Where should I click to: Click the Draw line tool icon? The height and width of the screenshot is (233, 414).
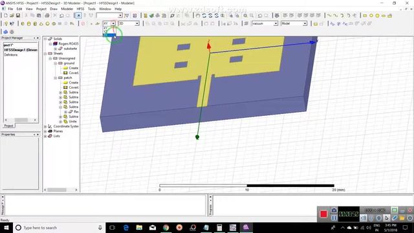(x=329, y=16)
